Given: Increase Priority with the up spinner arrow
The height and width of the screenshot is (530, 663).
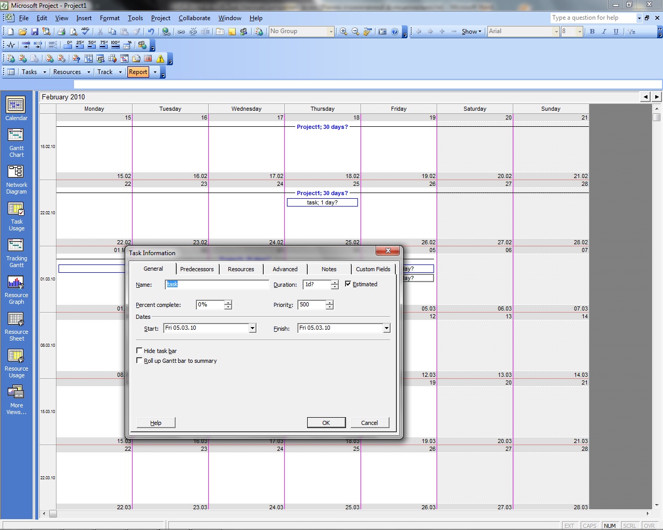Looking at the screenshot, I should (x=329, y=302).
